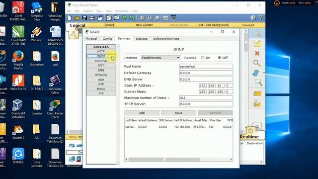Image resolution: width=318 pixels, height=179 pixels.
Task: Select FTP in the services list
Action: point(101,93)
